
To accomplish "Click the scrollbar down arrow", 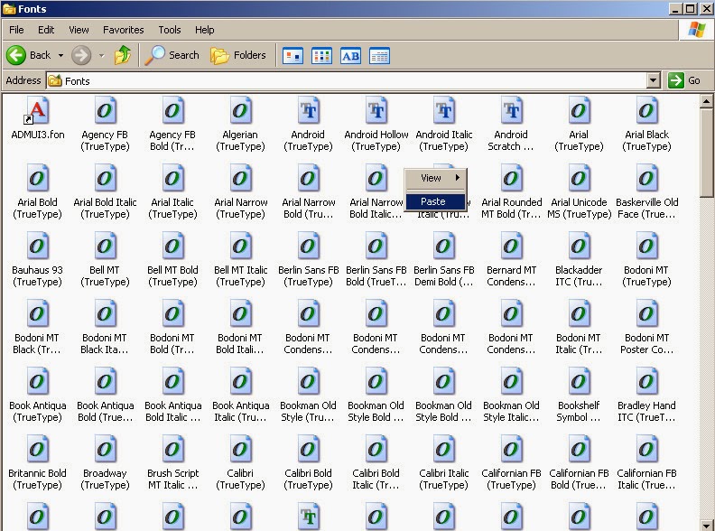I will click(706, 525).
